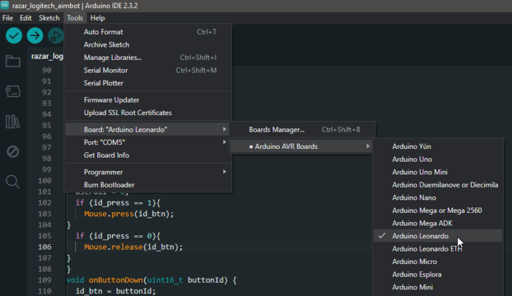This screenshot has height=296, width=512.
Task: Select Archive Sketch menu entry
Action: tap(148, 45)
